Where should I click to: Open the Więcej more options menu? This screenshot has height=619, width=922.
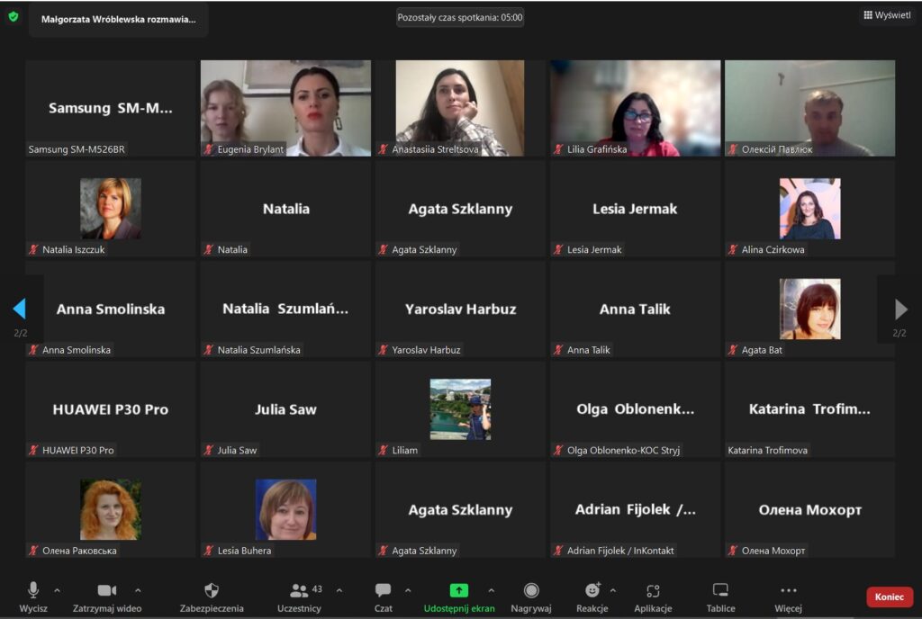point(788,591)
